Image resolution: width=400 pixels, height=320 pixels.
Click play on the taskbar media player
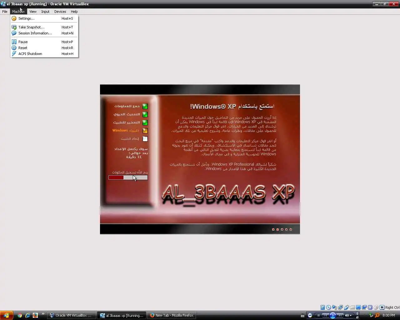[x=333, y=315]
